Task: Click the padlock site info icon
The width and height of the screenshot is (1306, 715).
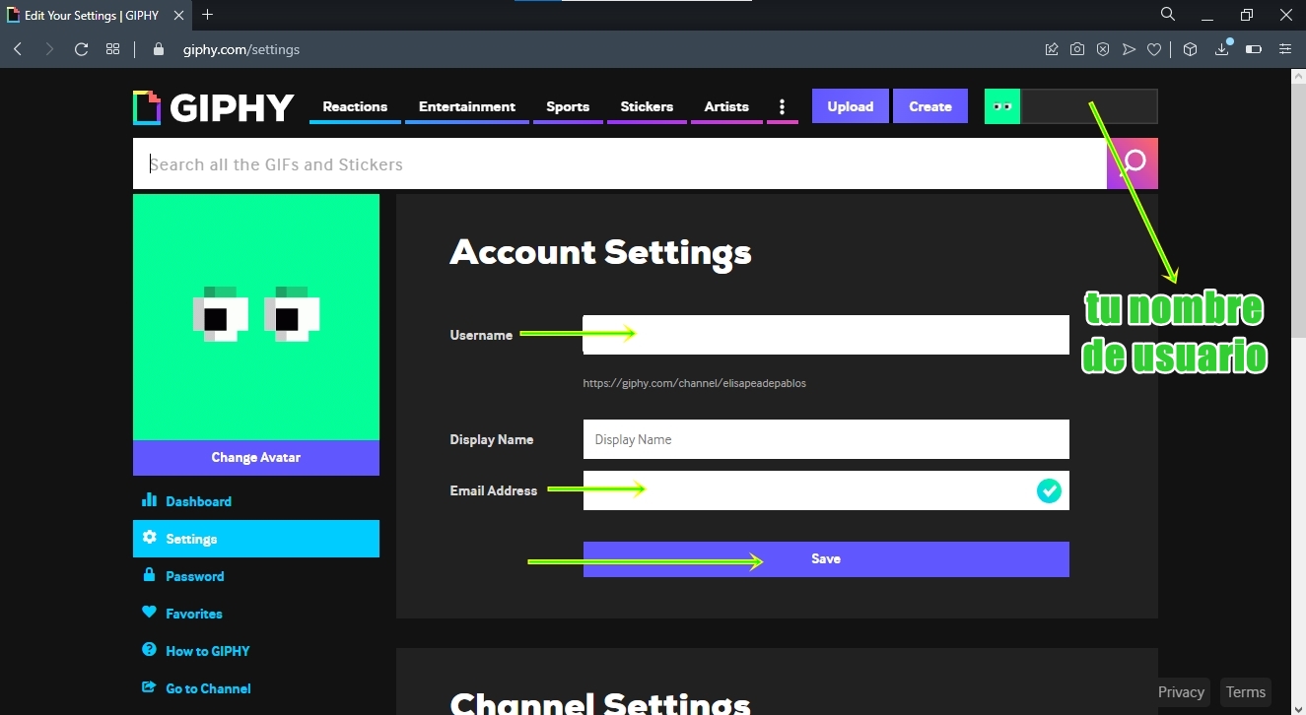Action: 159,49
